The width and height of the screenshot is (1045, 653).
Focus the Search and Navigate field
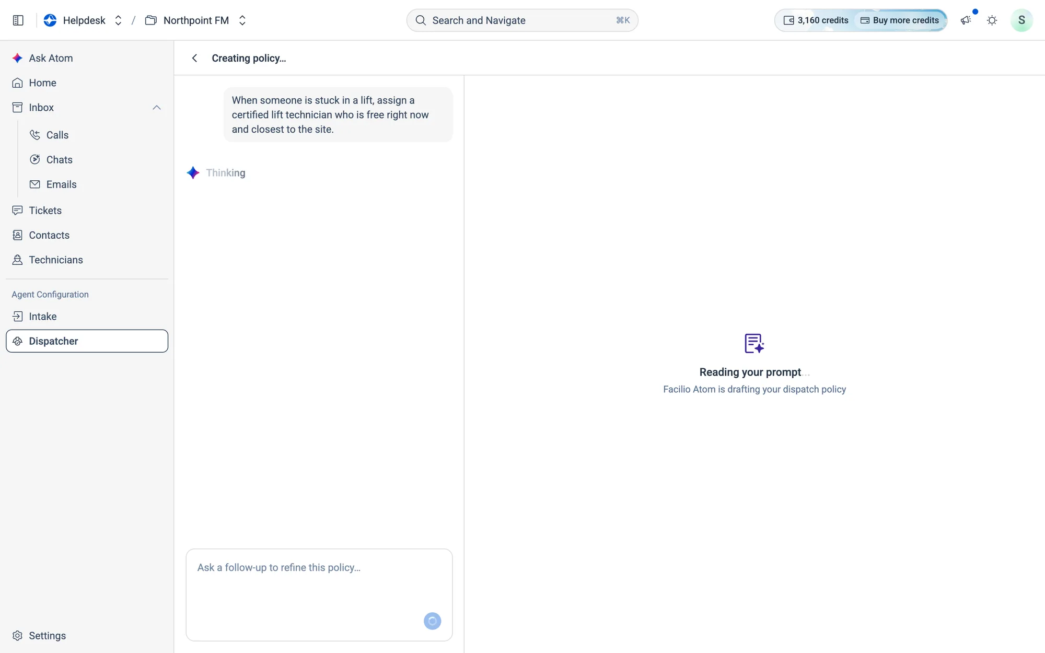click(522, 20)
